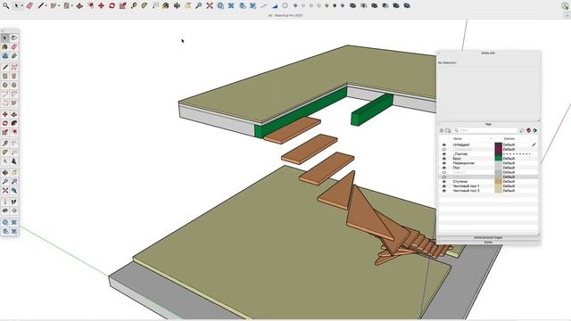Activate the Scale tool in top toolbar

[123, 6]
